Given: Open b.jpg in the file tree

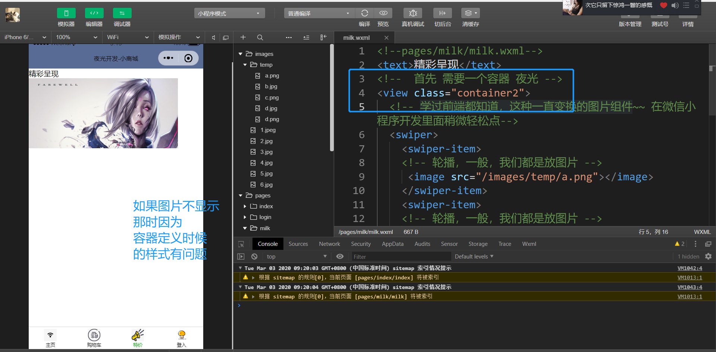Looking at the screenshot, I should [271, 86].
